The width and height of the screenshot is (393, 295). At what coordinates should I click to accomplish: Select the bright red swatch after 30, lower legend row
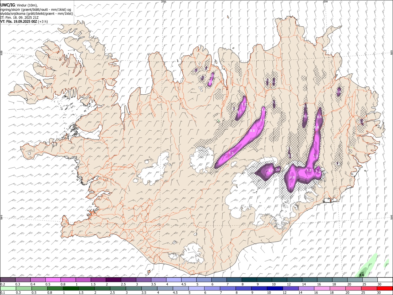click(384, 289)
